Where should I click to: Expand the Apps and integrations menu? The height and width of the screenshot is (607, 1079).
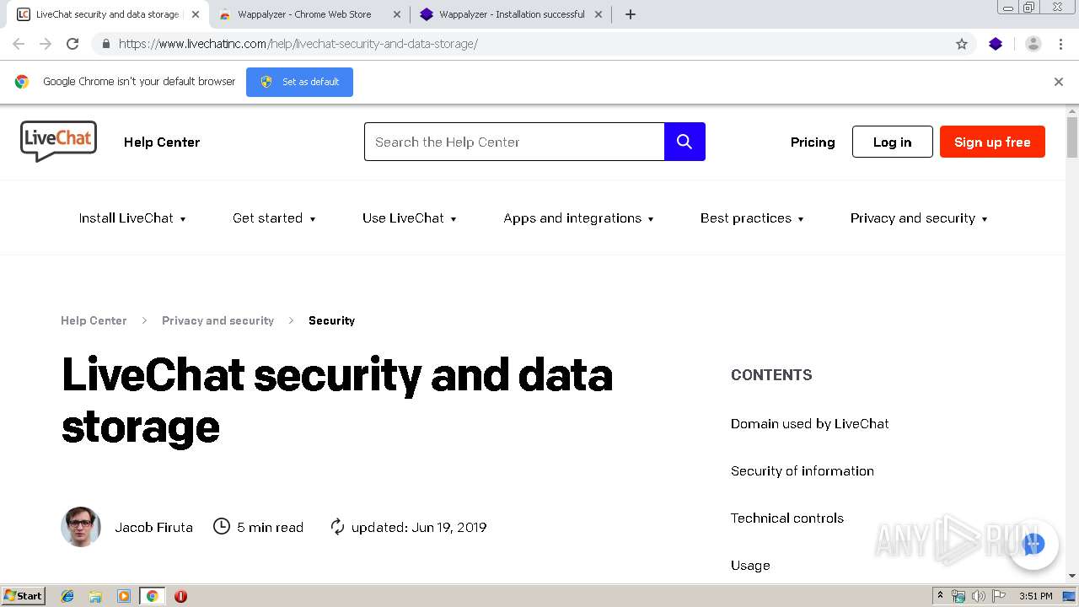(578, 218)
